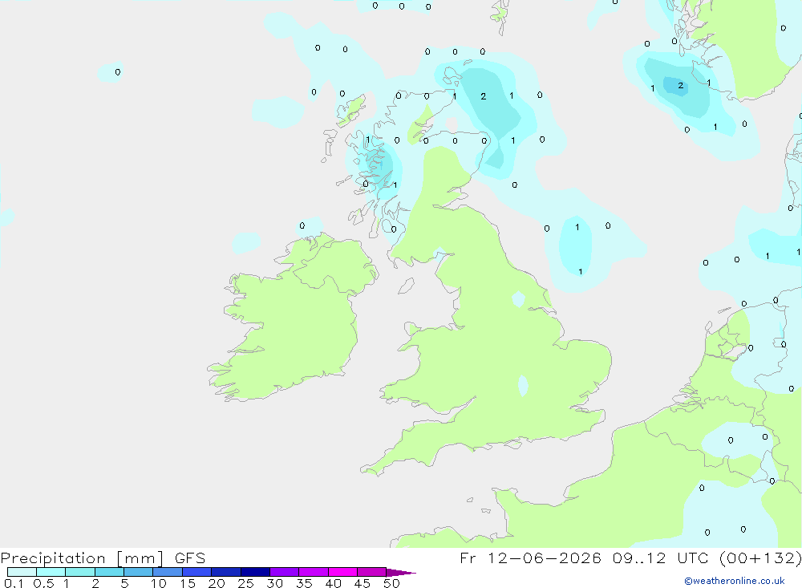This screenshot has width=802, height=588.
Task: Select the purple arrow tip above 50 mm
Action: [x=401, y=573]
